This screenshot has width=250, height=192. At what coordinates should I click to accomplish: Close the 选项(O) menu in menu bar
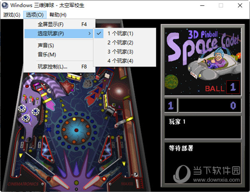tap(35, 15)
